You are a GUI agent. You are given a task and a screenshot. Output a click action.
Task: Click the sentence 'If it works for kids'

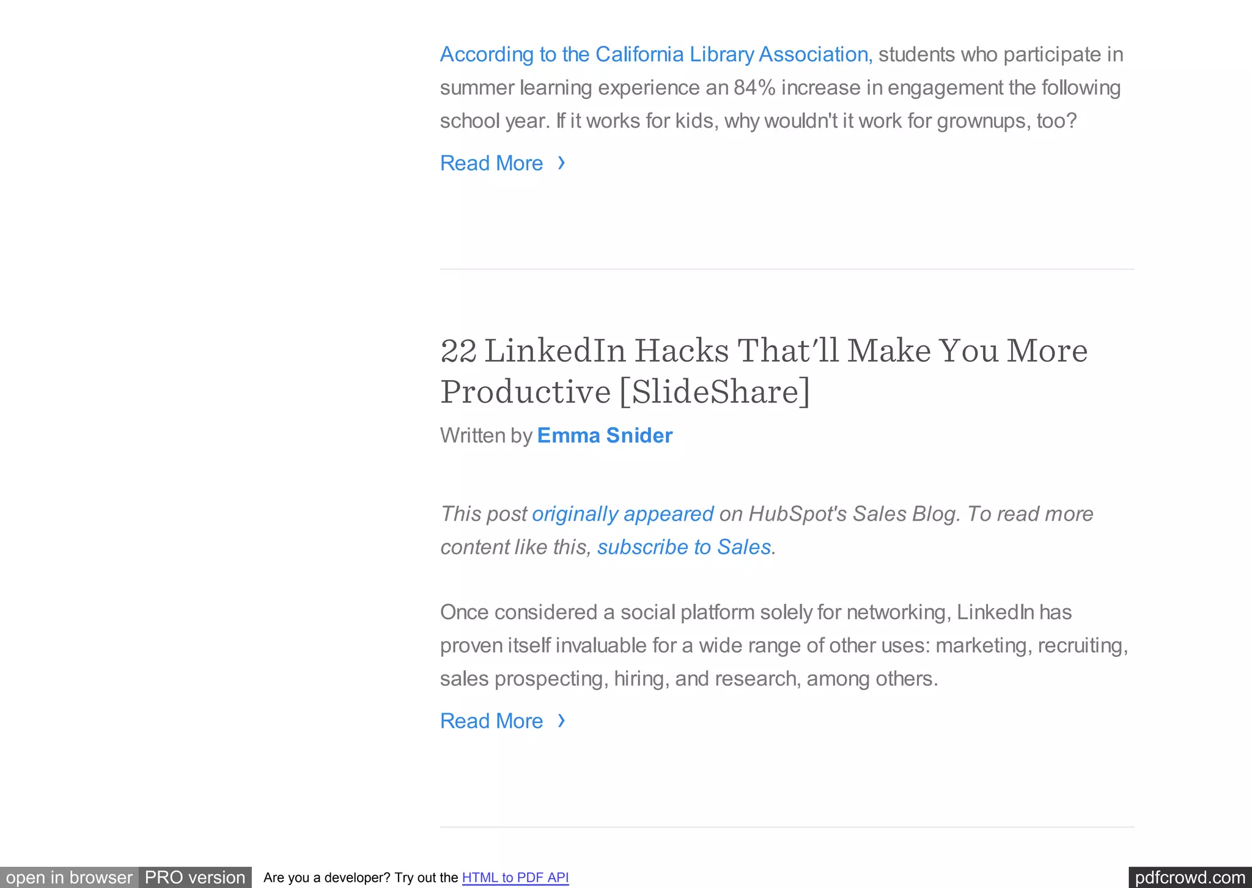(x=816, y=121)
